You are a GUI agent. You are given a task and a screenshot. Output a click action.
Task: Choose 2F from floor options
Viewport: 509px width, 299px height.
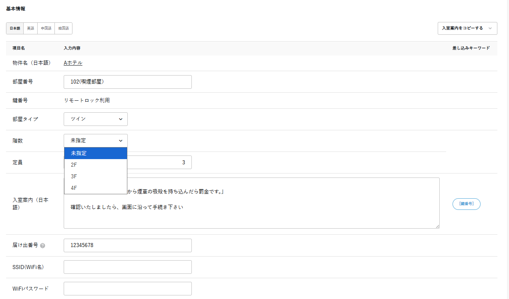tap(95, 165)
